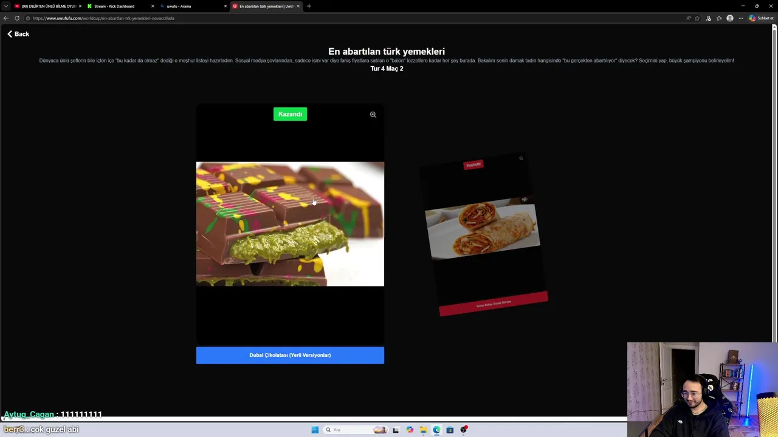778x437 pixels.
Task: Close the uwufu - Arama tab
Action: 225,6
